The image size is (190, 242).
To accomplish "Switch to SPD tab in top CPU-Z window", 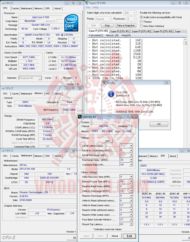I will 47,8.
